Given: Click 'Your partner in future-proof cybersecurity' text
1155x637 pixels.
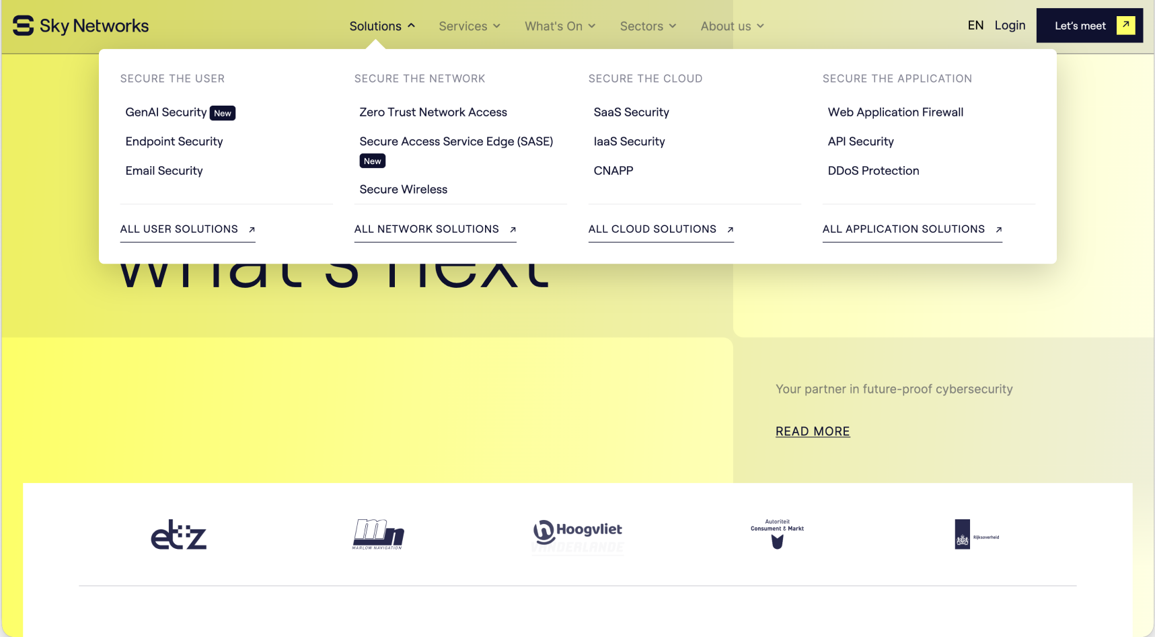Looking at the screenshot, I should [894, 389].
